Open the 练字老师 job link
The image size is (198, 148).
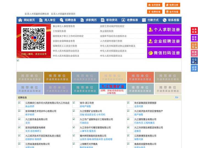[30, 115]
